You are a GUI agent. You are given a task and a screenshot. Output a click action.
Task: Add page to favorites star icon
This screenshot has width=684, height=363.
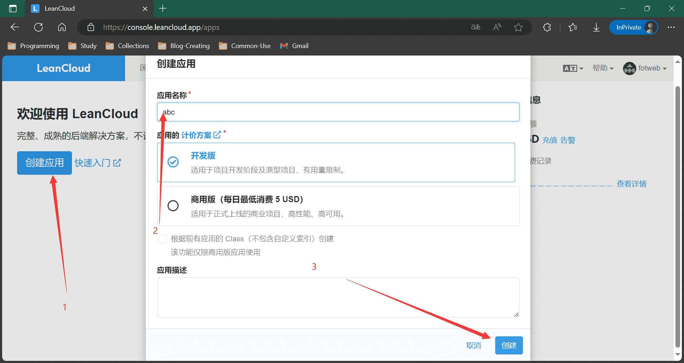[518, 27]
